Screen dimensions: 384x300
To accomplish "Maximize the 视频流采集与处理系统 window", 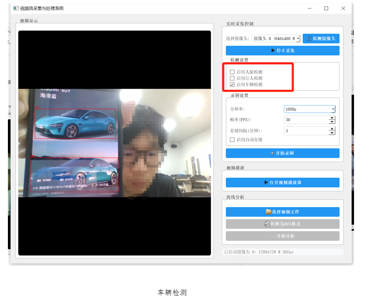I will coord(326,8).
